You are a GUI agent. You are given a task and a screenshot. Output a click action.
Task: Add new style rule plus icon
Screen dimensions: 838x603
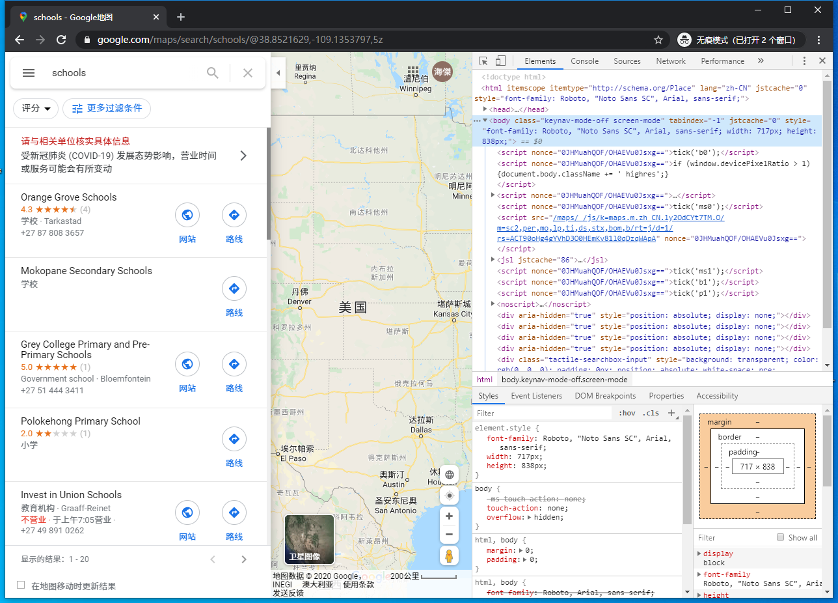[671, 413]
